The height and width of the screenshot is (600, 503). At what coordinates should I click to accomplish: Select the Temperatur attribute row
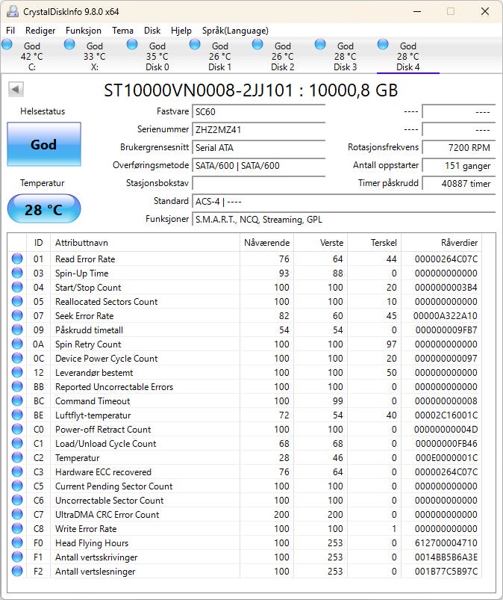click(x=77, y=458)
